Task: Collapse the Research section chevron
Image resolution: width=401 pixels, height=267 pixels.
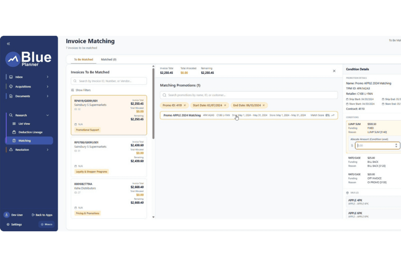Action: point(47,115)
